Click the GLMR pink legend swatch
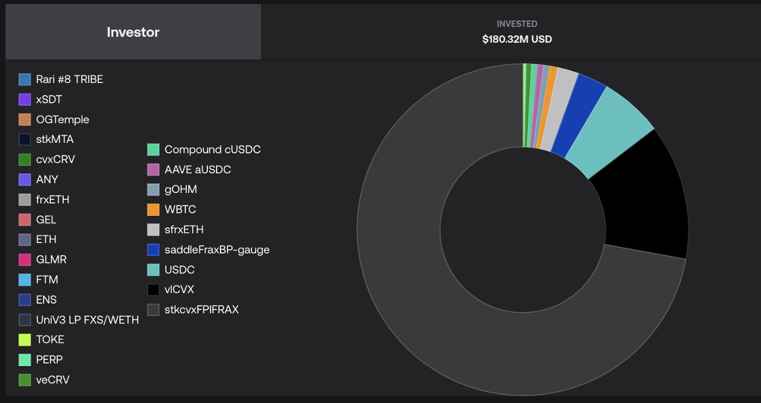Viewport: 761px width, 403px height. (25, 259)
